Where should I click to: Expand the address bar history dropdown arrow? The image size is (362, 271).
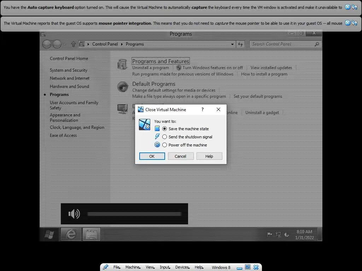pos(232,44)
